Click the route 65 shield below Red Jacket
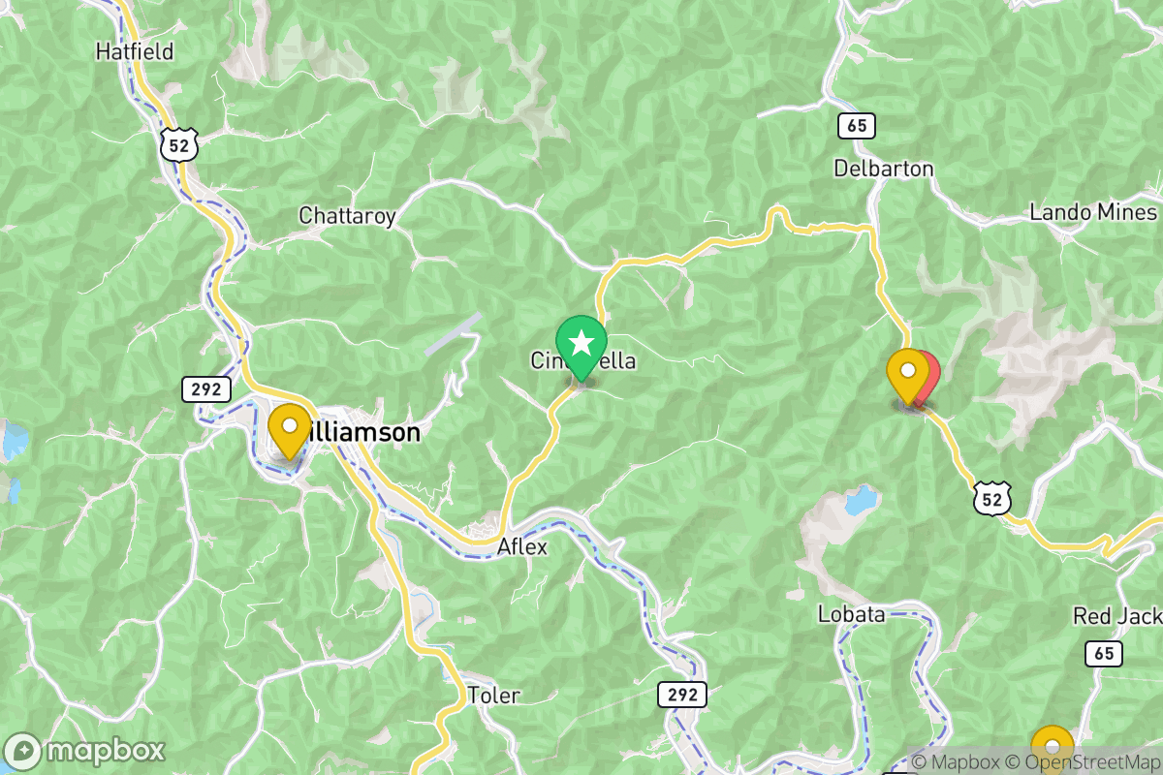The image size is (1163, 775). [1105, 654]
